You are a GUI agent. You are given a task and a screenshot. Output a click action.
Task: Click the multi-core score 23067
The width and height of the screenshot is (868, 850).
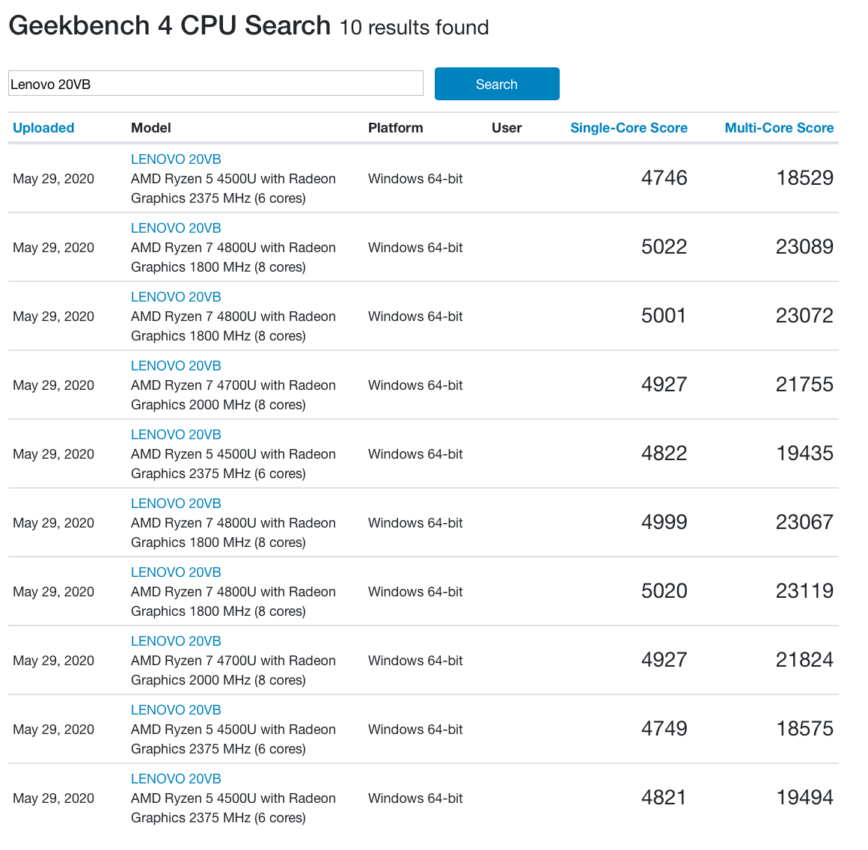point(805,522)
